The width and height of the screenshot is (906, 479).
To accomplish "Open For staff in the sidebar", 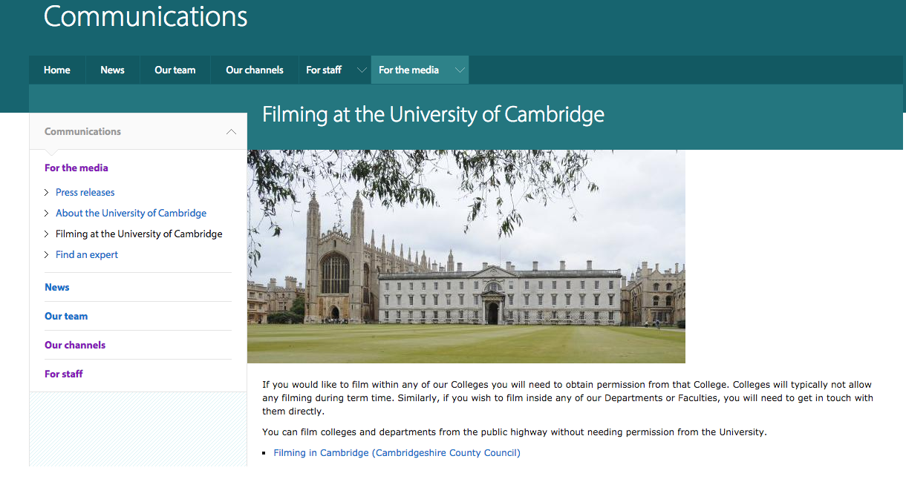I will pos(64,374).
